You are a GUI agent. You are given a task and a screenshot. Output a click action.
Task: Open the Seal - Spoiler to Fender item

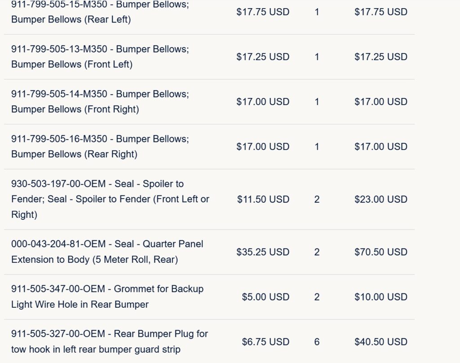click(x=111, y=199)
